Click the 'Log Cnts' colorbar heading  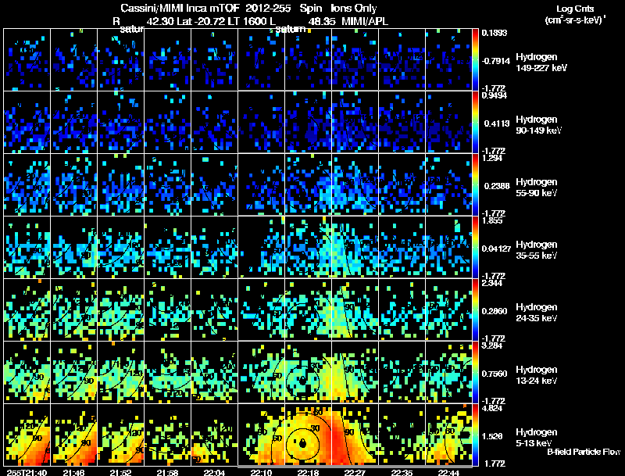[x=575, y=9]
